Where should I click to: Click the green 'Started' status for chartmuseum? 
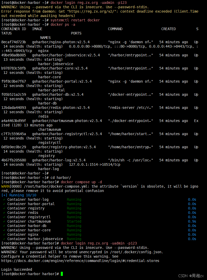tap(74, 221)
